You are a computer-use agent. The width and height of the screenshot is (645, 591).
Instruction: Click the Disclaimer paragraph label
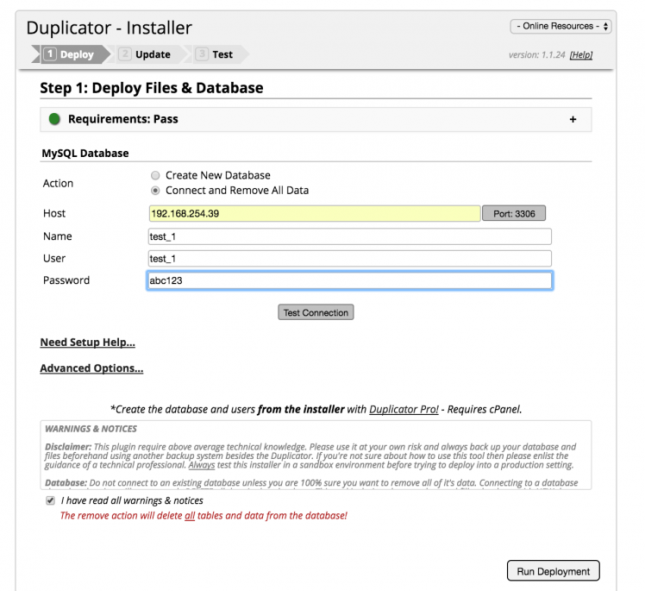[68, 447]
